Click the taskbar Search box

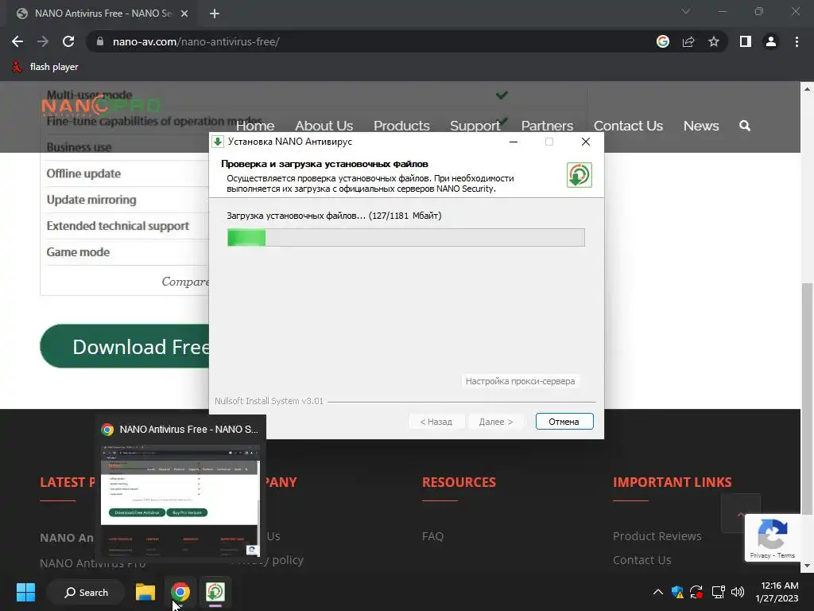point(86,592)
